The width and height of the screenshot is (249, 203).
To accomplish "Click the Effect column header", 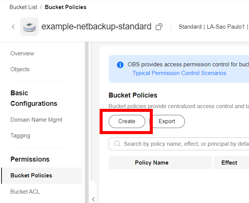I will (x=229, y=163).
